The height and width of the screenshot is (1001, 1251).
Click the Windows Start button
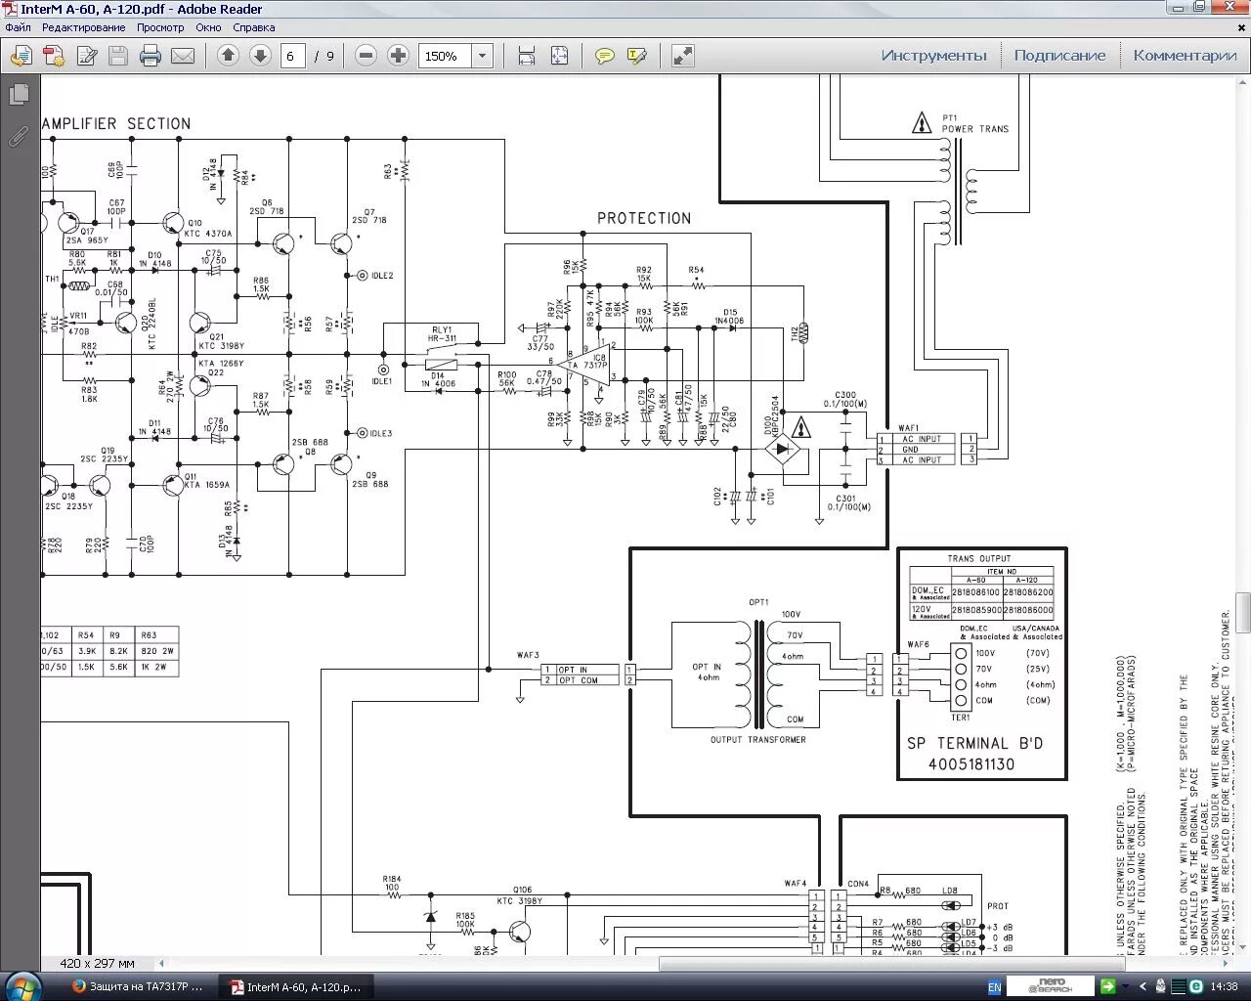(22, 986)
